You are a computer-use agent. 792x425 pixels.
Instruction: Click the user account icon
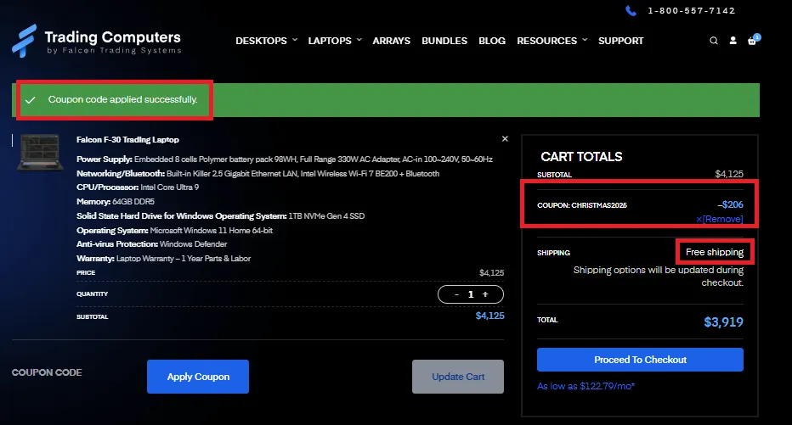(733, 41)
